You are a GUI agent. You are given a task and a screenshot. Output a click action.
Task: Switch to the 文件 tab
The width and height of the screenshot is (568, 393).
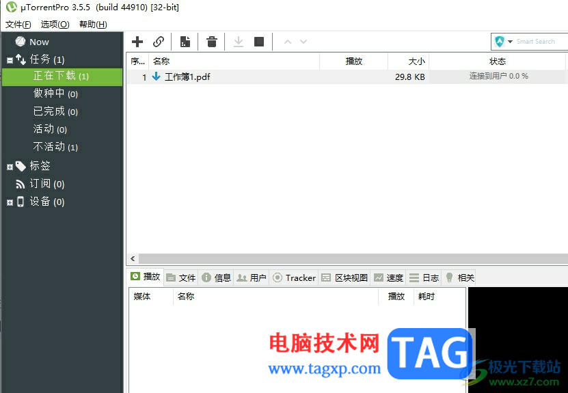point(181,277)
